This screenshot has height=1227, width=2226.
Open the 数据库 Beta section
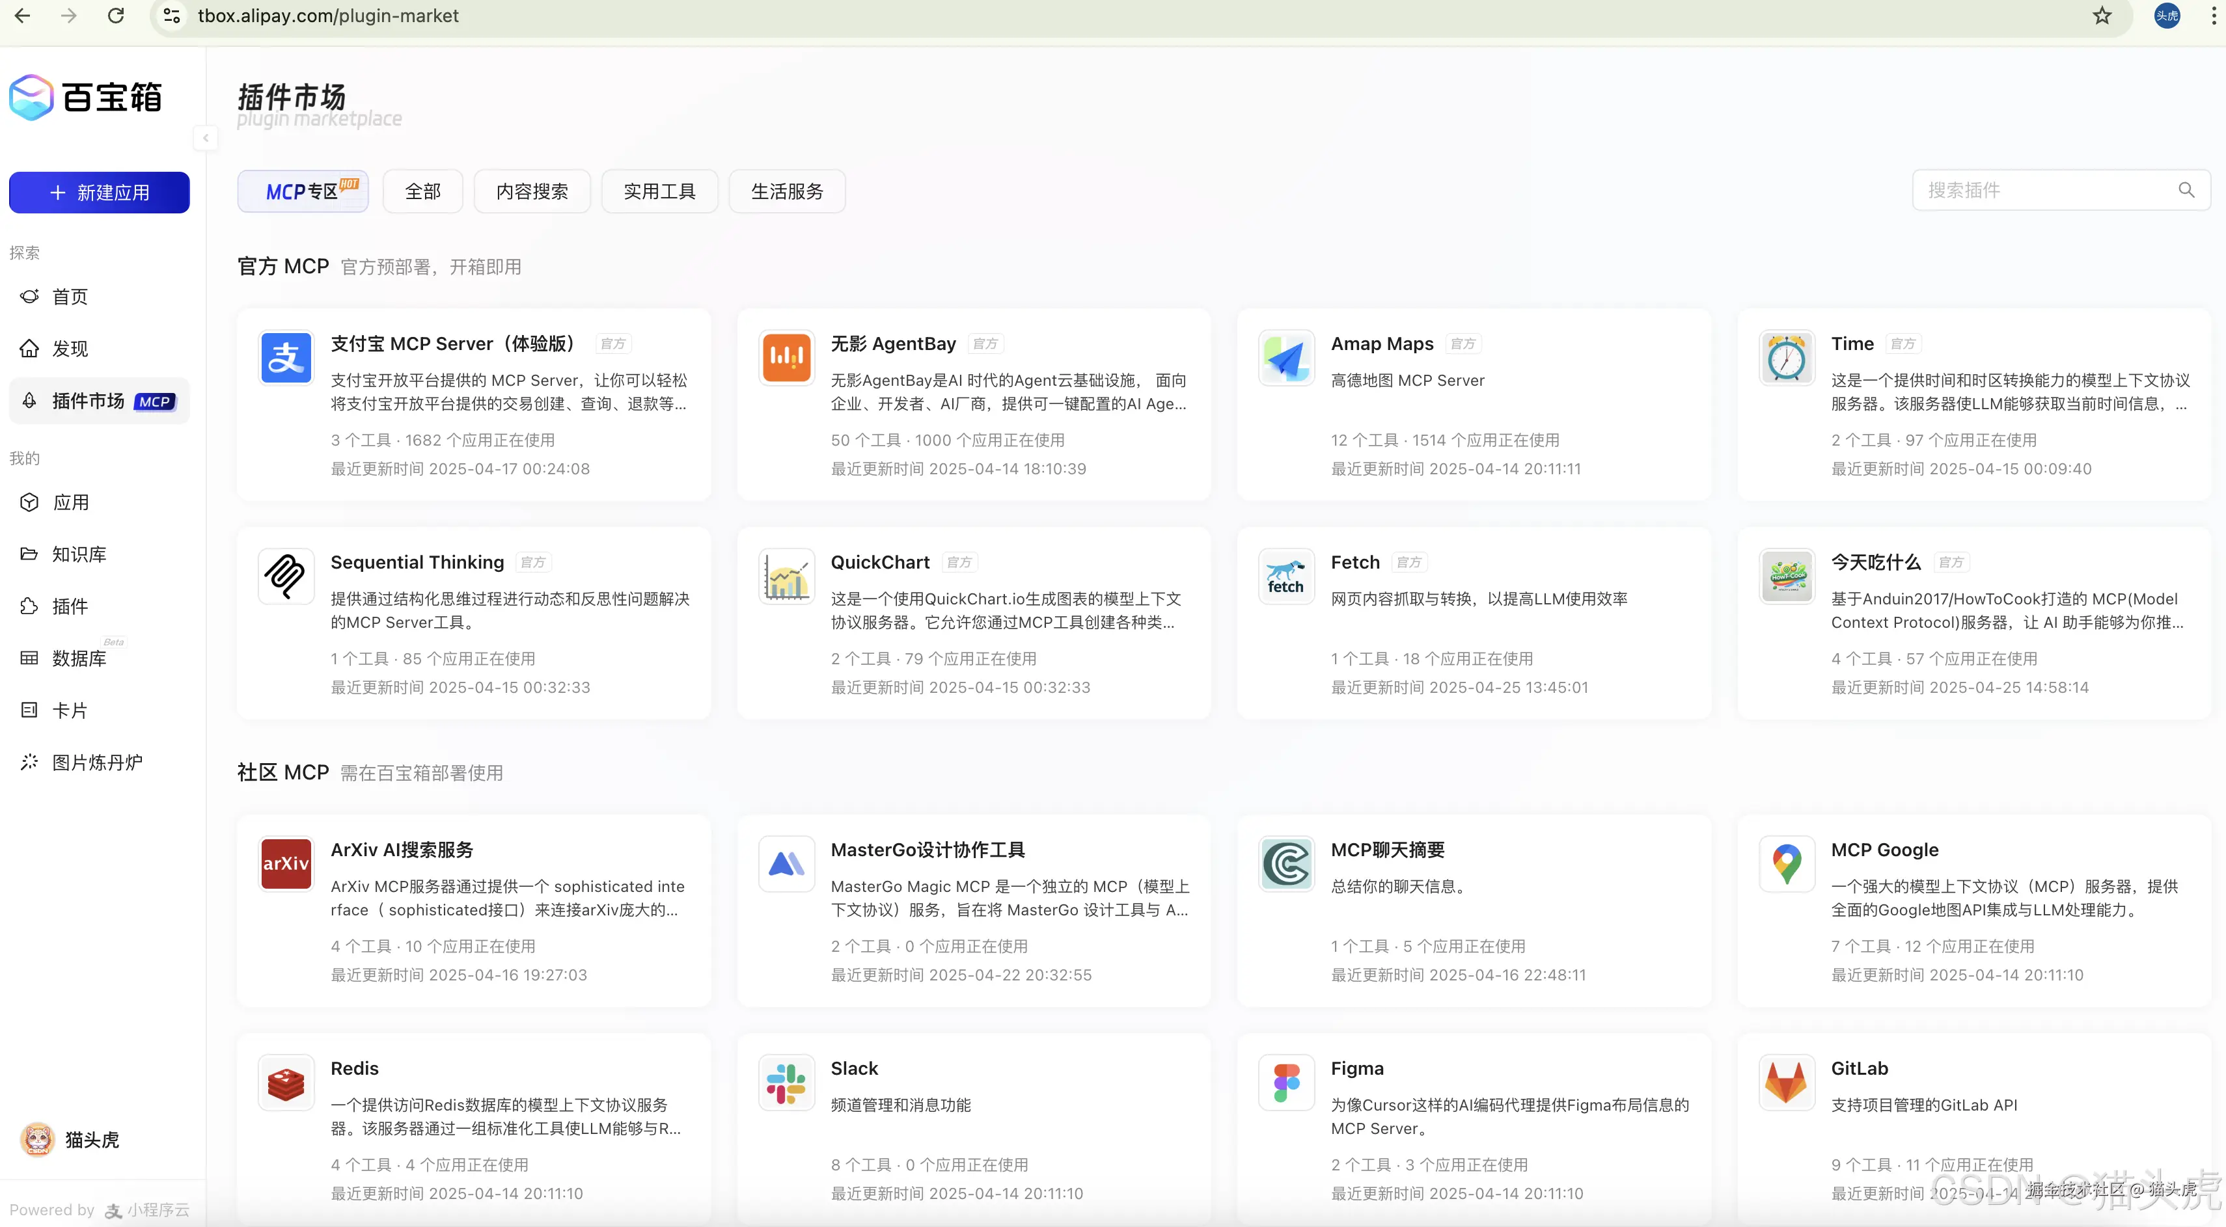79,659
